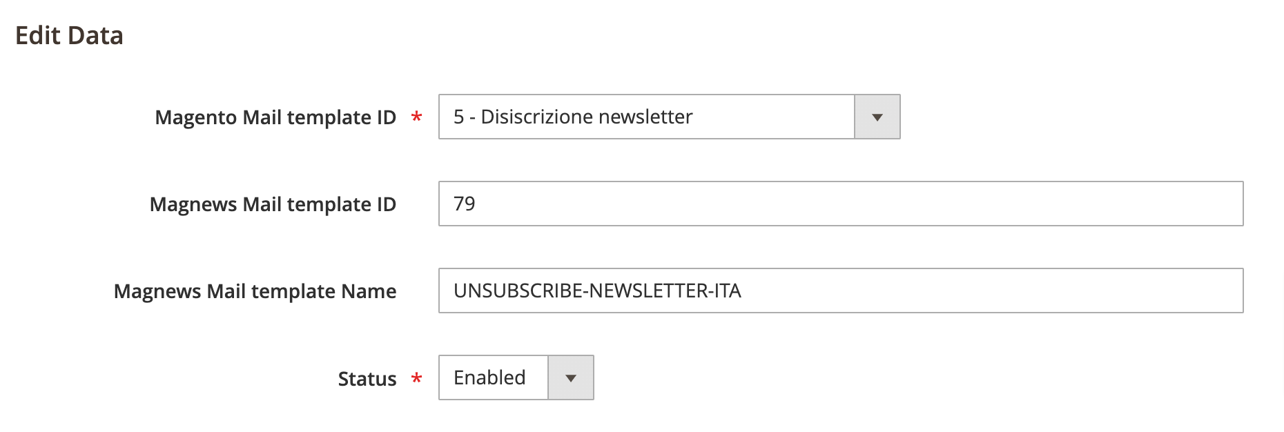Click the "UNSUBSCRIBE-NEWSLETTER-ITA" text value
Viewport: 1284px width, 432px height.
[x=597, y=291]
